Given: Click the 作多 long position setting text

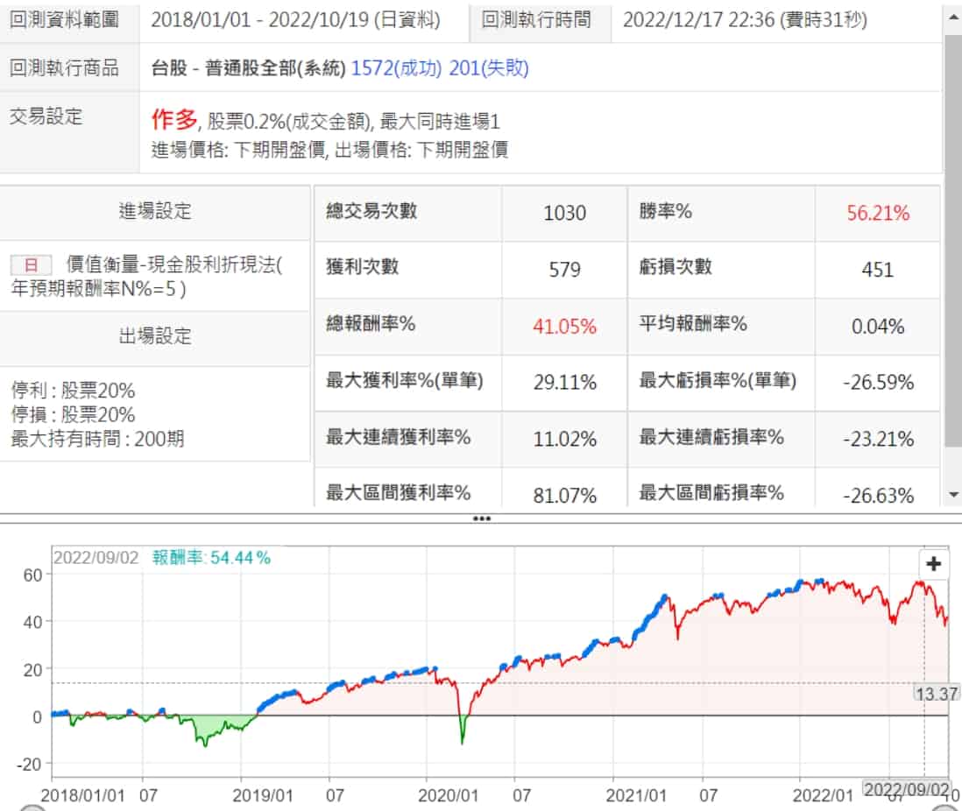Looking at the screenshot, I should (x=174, y=121).
